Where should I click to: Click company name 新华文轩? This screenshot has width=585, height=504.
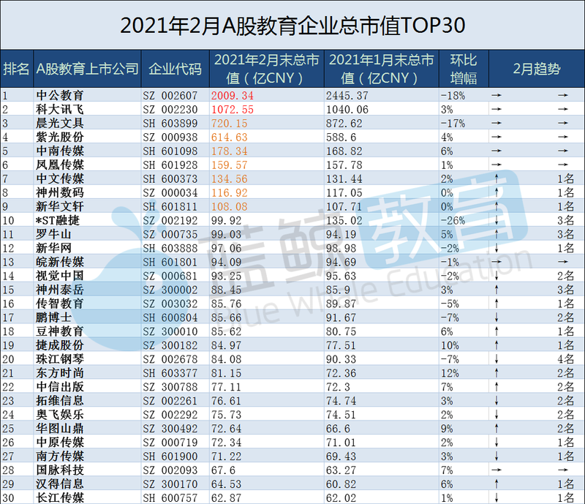(x=60, y=206)
